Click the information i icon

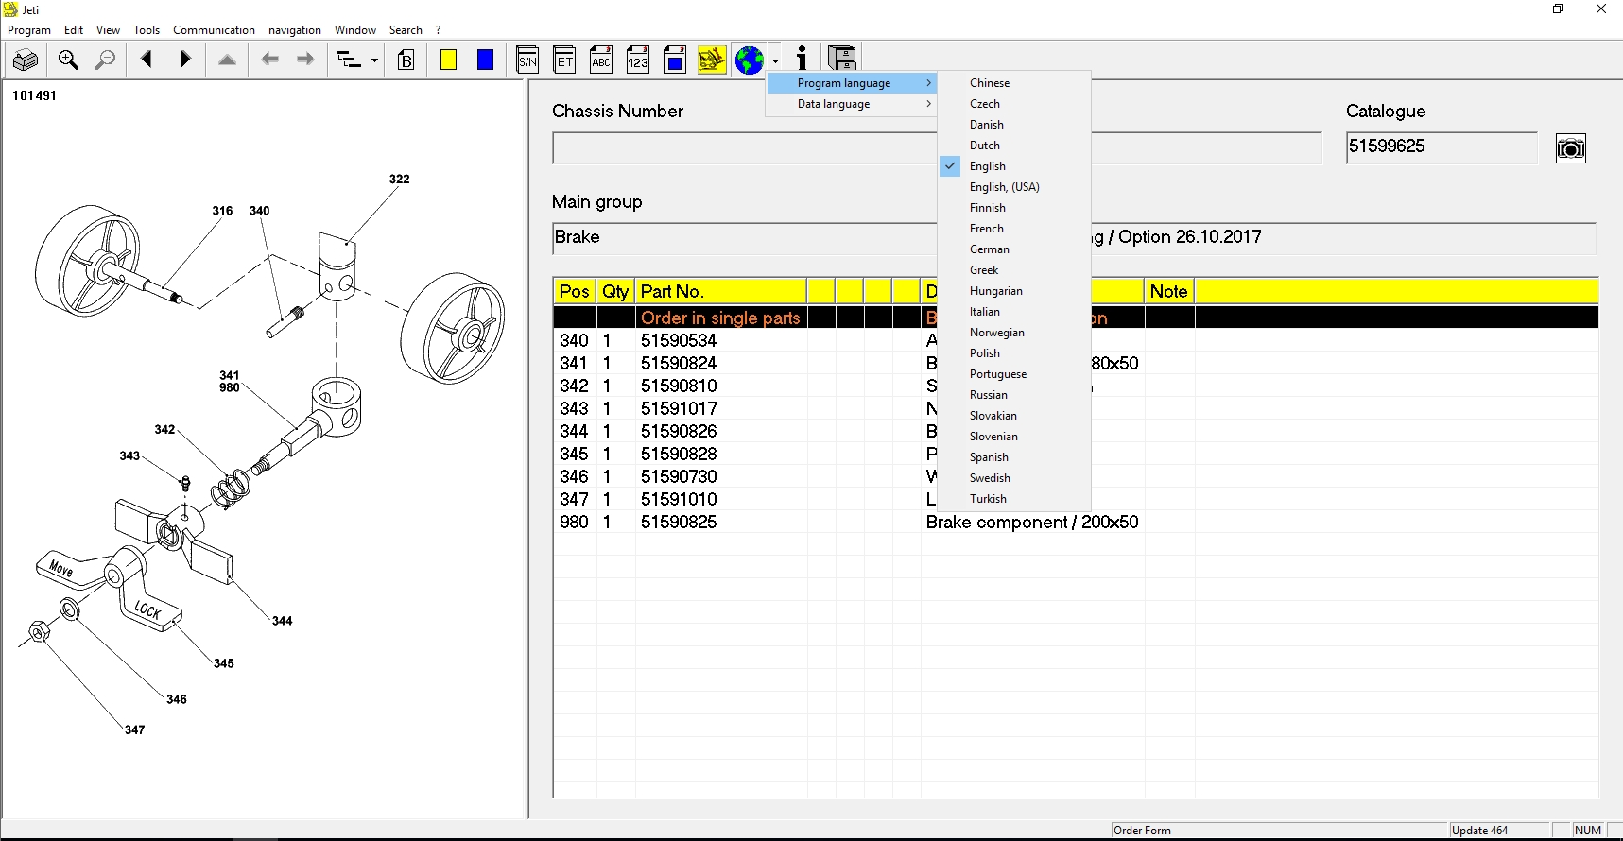802,60
